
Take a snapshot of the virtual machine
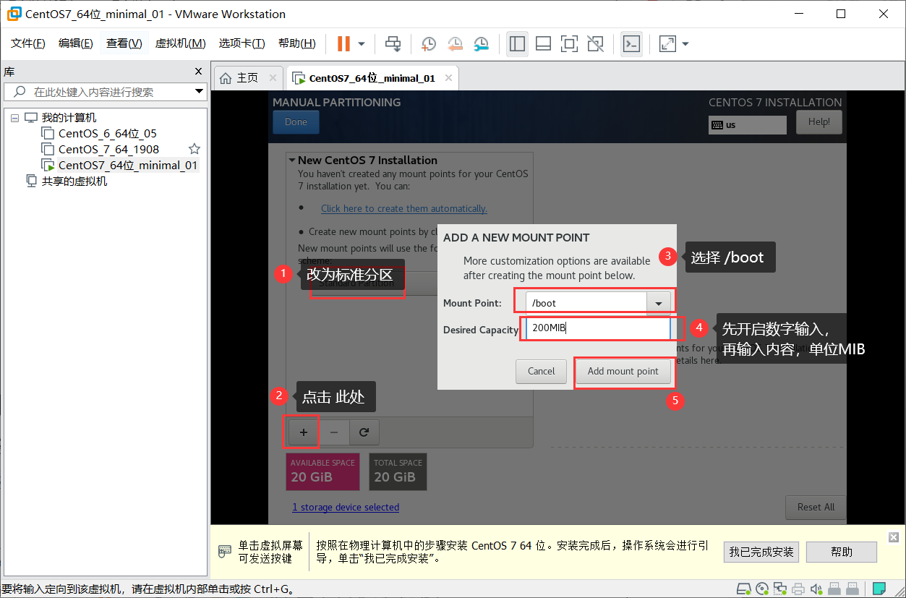(428, 44)
